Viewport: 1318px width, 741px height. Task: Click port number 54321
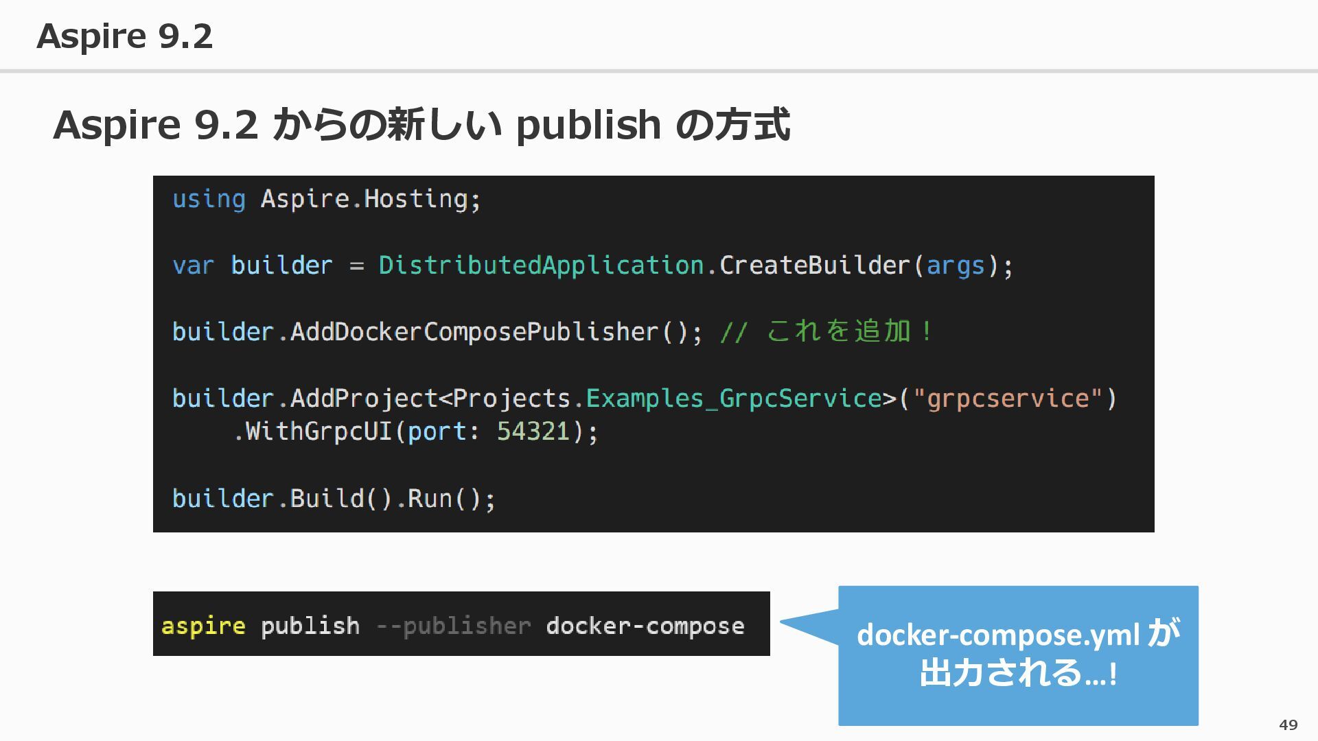[533, 432]
